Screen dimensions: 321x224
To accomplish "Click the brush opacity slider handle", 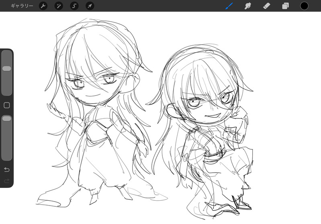I will pyautogui.click(x=7, y=118).
